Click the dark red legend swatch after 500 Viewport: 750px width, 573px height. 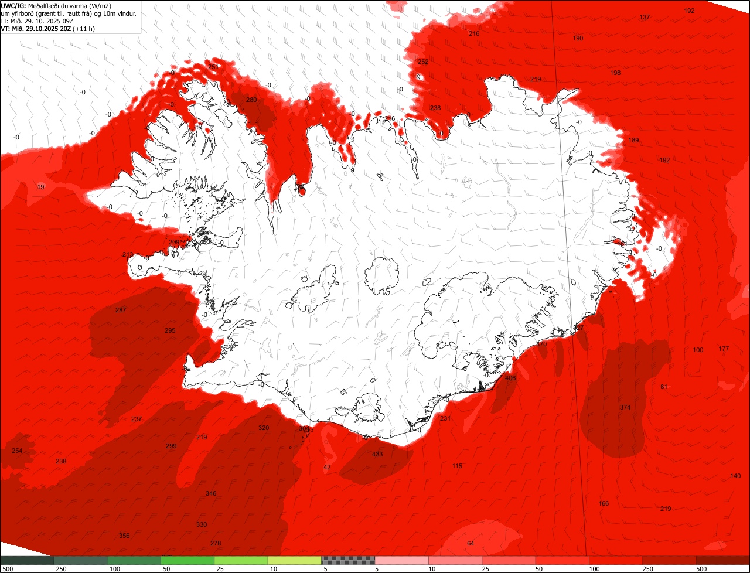click(x=723, y=560)
